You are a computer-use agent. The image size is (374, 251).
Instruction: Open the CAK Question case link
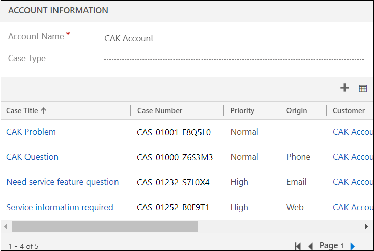[x=32, y=157]
